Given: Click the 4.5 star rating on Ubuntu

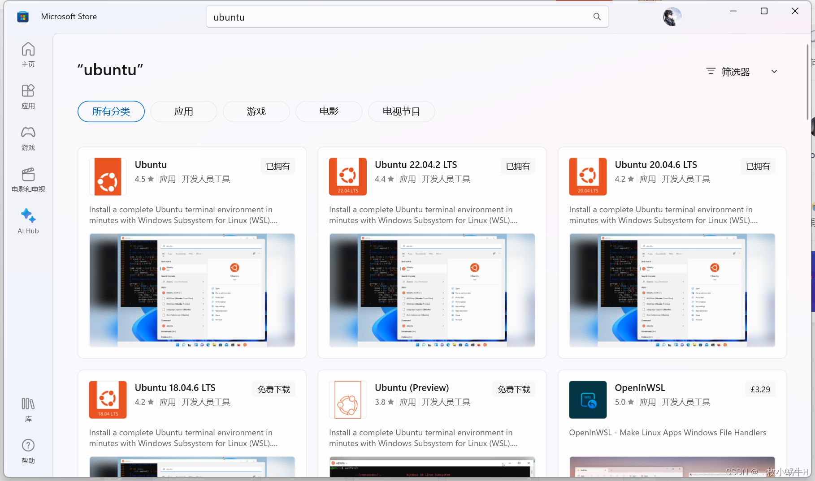Looking at the screenshot, I should pyautogui.click(x=144, y=179).
